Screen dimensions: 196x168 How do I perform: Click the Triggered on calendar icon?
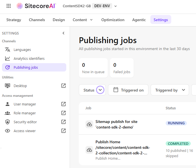116,90
